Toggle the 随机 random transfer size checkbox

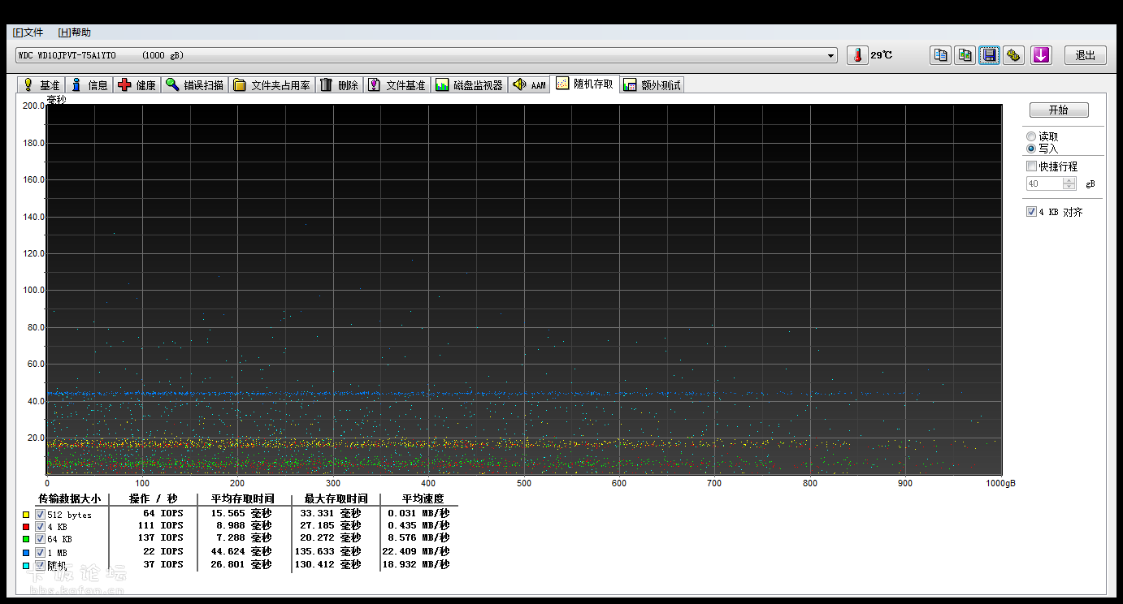40,565
